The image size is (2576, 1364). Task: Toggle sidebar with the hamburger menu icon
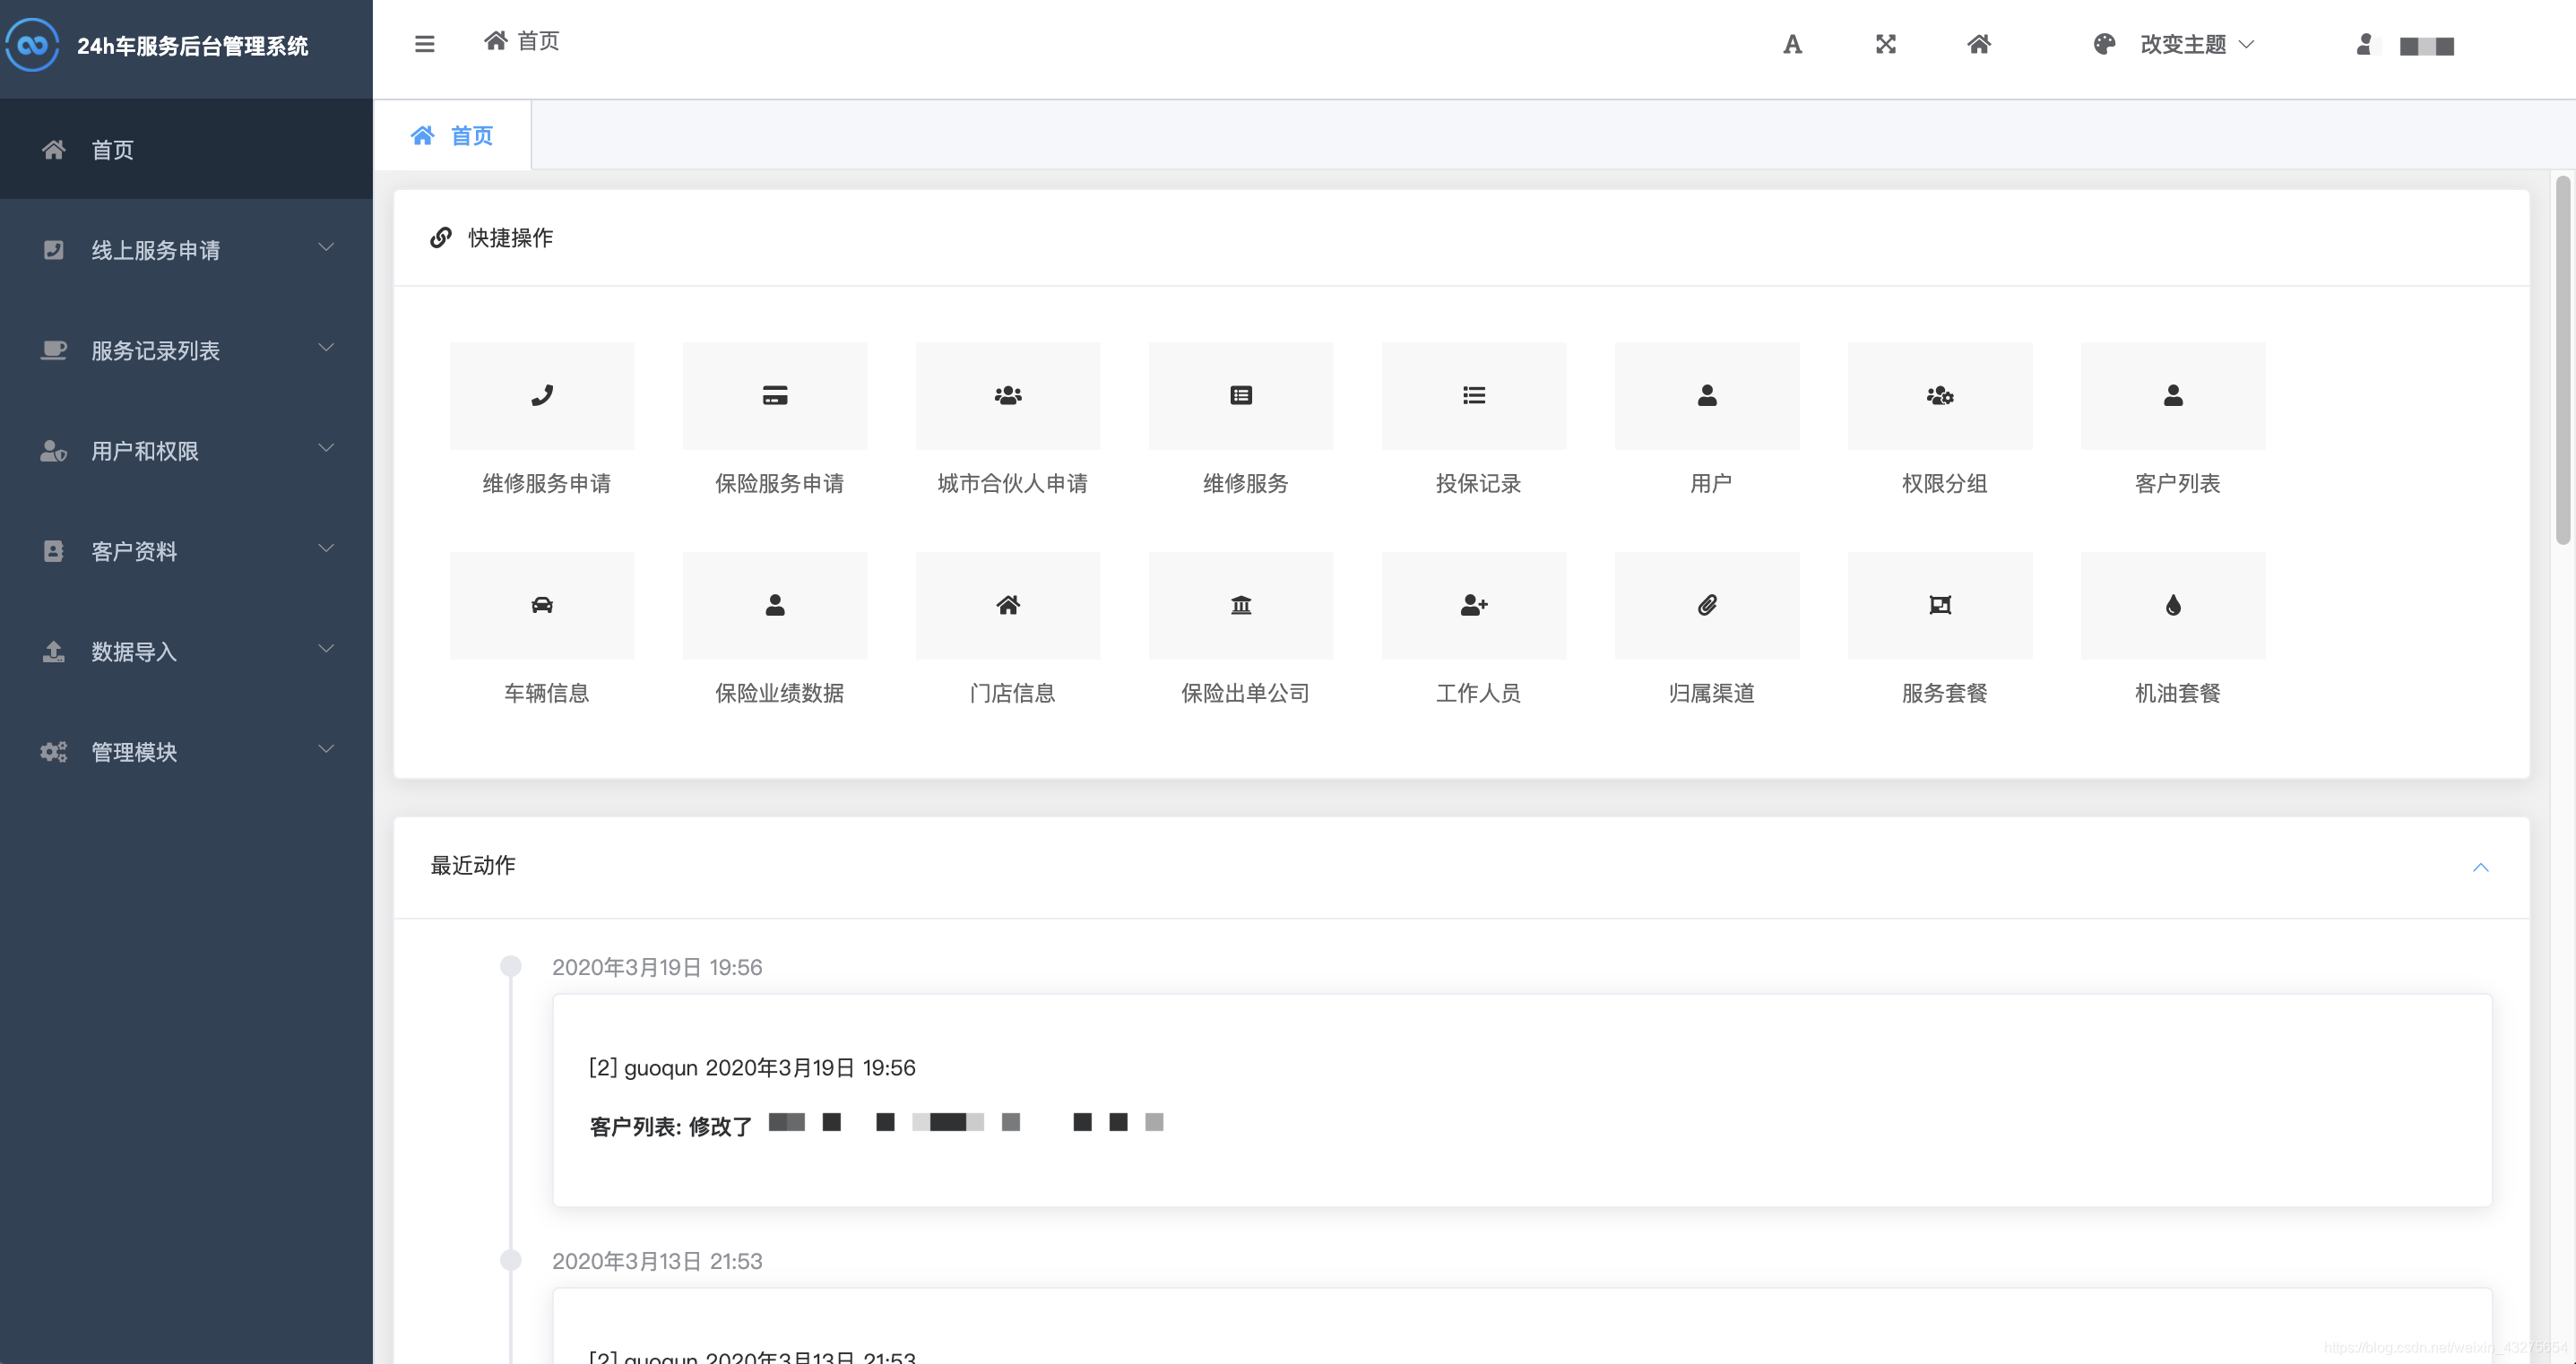(424, 44)
